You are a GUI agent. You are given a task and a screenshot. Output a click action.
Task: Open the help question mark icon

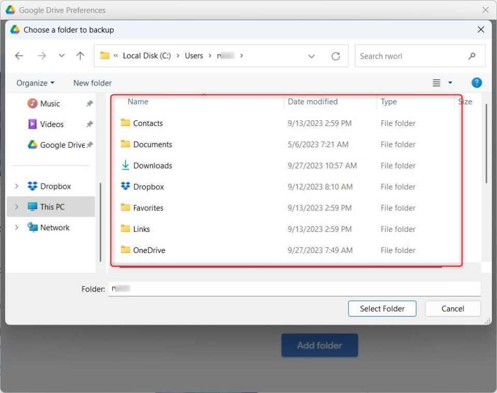point(476,83)
